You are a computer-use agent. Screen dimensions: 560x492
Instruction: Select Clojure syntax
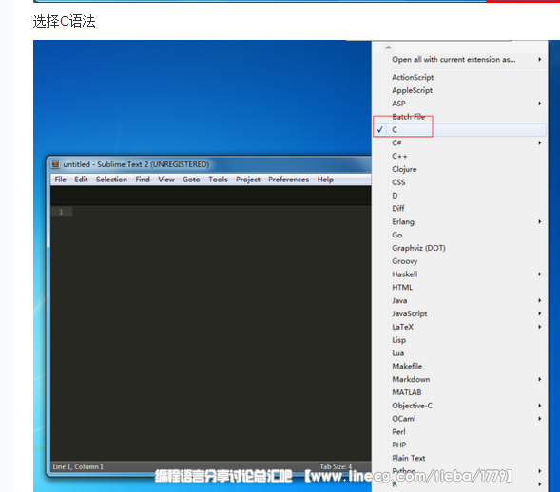[459, 169]
